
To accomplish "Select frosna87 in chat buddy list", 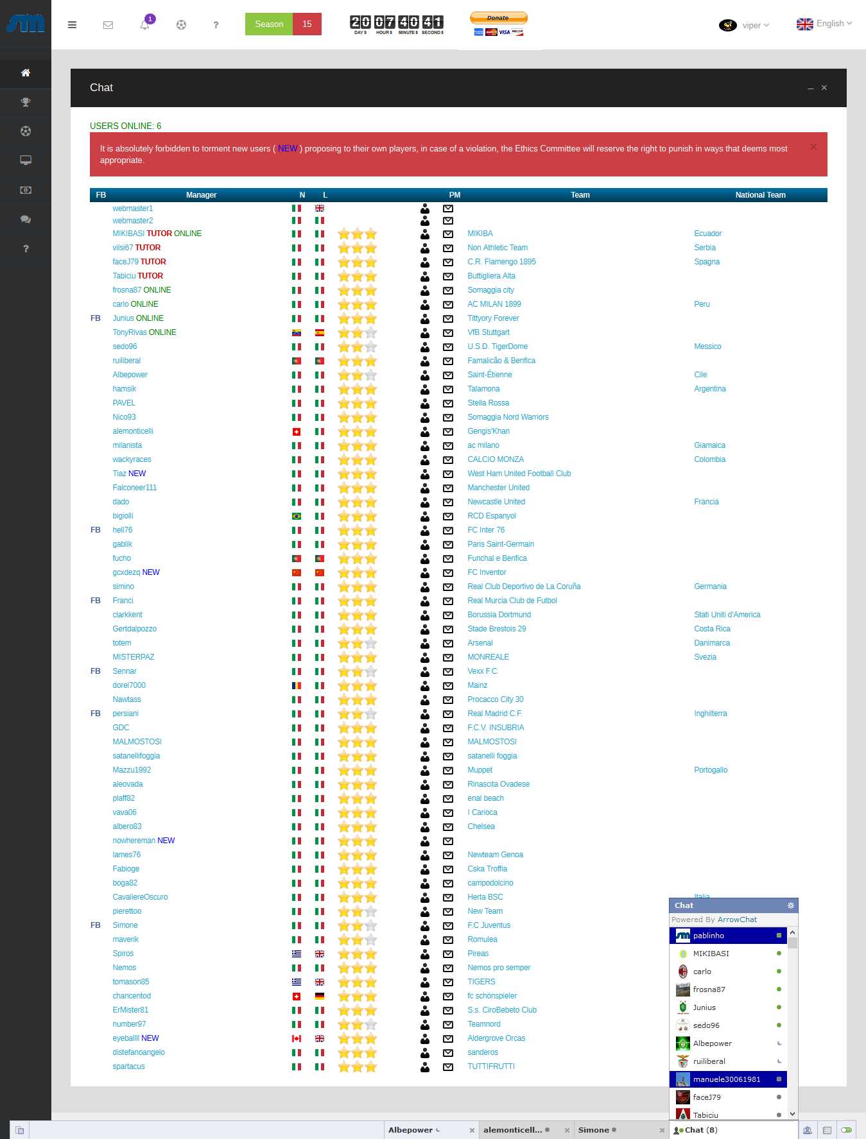I will coord(728,989).
